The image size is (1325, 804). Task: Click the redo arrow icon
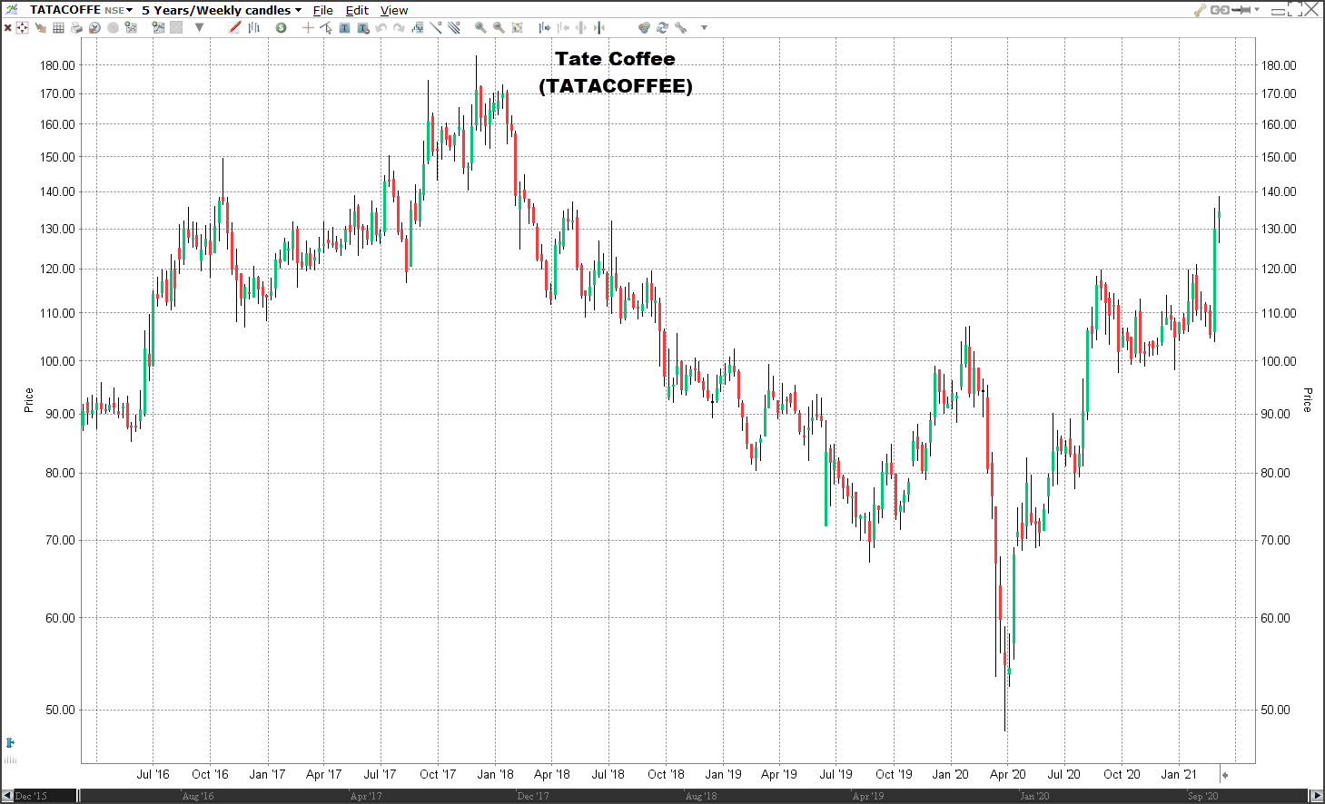399,28
